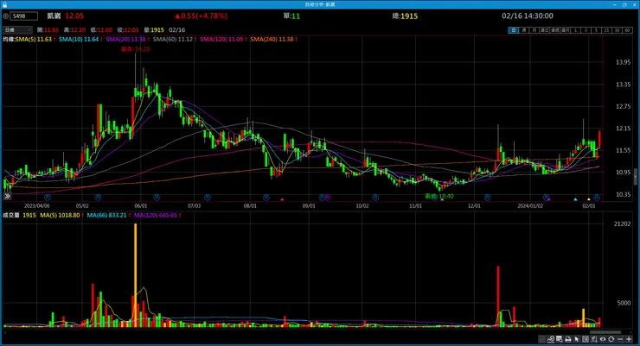The width and height of the screenshot is (640, 346).
Task: Click the SMA(240) 11.38 moving average label
Action: pyautogui.click(x=272, y=40)
